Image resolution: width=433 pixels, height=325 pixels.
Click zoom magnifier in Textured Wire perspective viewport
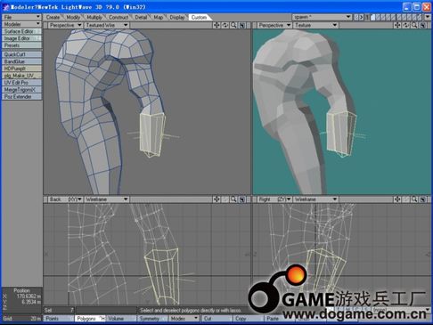pos(233,25)
